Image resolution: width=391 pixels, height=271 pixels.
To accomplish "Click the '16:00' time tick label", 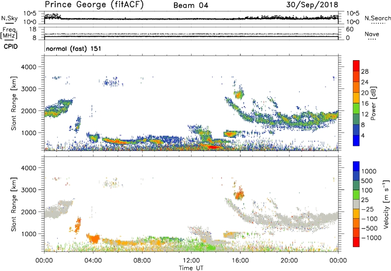I will (240, 261).
